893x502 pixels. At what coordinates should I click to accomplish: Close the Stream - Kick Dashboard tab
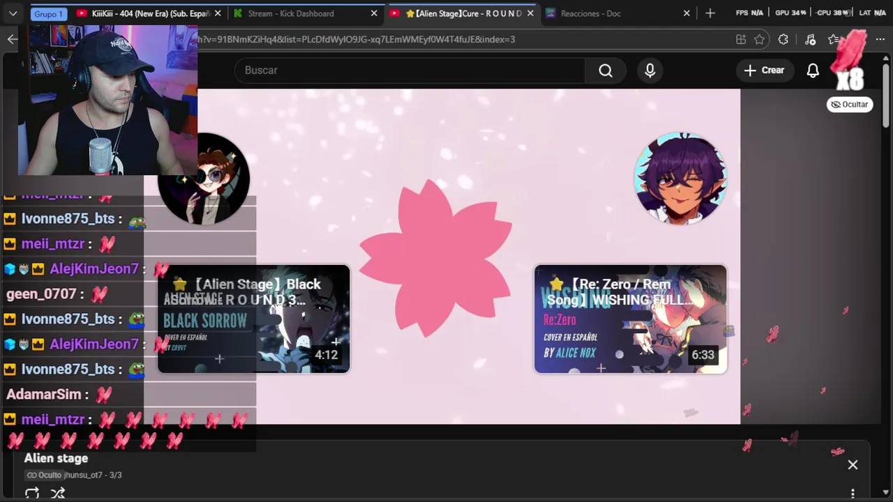click(x=374, y=13)
